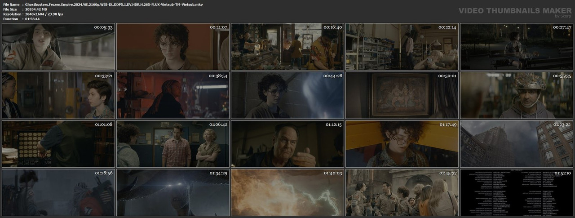Click the Duration label
The width and height of the screenshot is (575, 218).
[x=10, y=19]
